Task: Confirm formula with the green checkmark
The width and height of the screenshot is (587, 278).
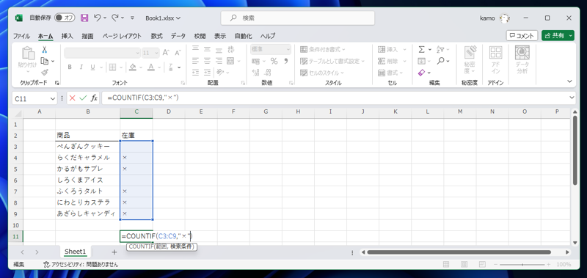Action: tap(83, 98)
